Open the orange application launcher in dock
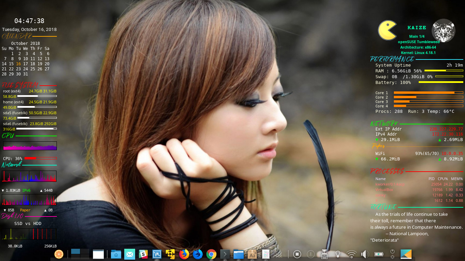The height and width of the screenshot is (261, 465). [x=59, y=254]
